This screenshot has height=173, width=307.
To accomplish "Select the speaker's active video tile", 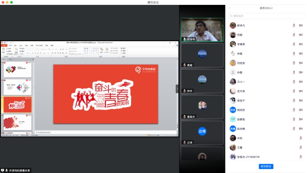I will tap(202, 30).
